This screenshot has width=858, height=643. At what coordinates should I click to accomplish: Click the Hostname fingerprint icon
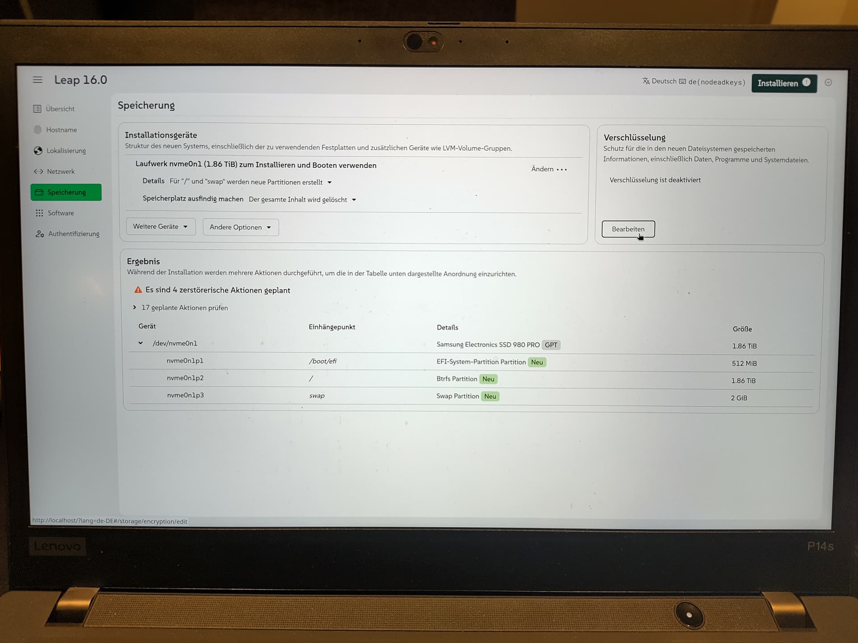(38, 130)
